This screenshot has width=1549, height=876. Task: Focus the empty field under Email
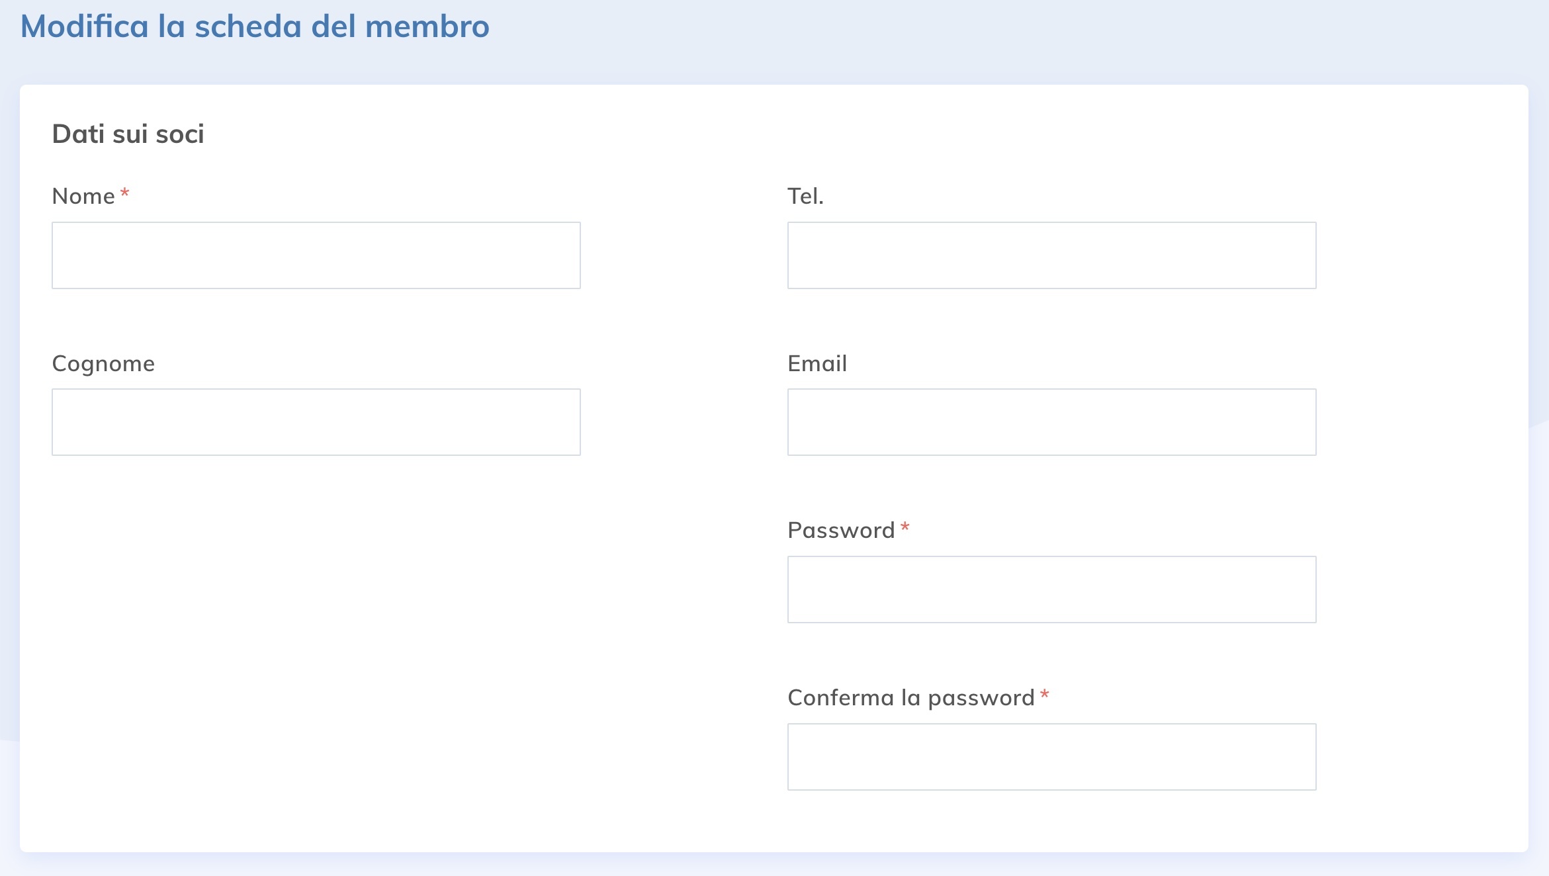[1051, 421]
